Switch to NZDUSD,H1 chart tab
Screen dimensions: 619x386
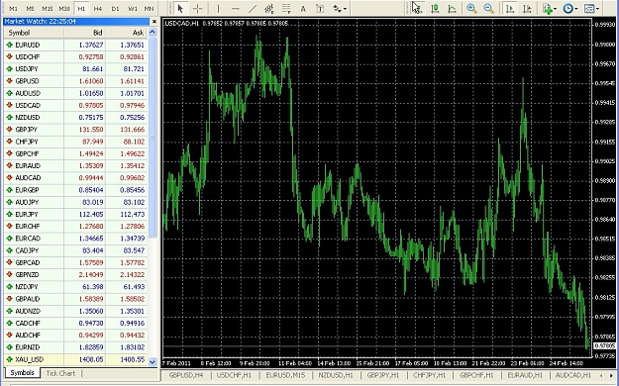[x=336, y=375]
